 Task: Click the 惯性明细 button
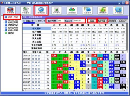[x=112, y=21]
